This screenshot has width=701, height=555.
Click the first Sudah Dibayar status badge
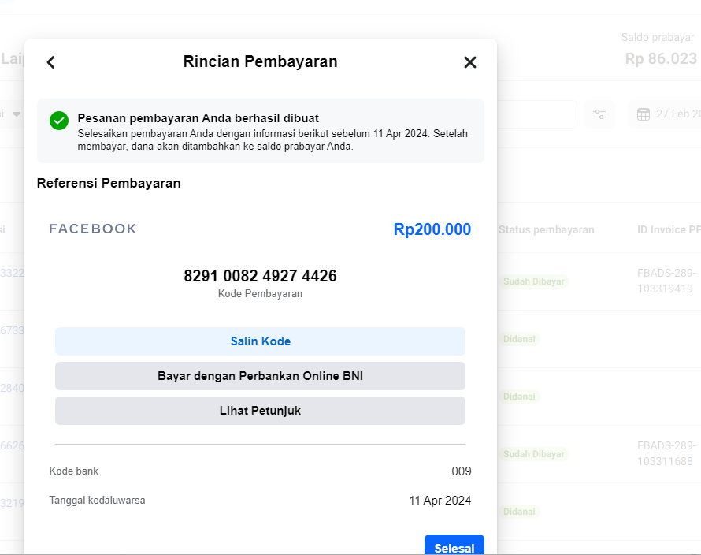pos(534,281)
